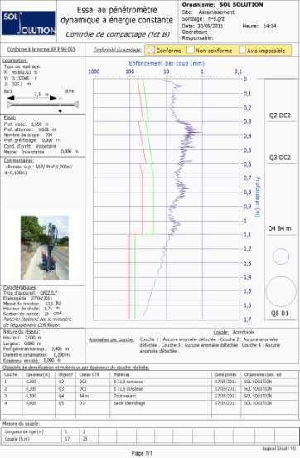This screenshot has height=458, width=300.
Task: Click the norme XP P 94-063 link
Action: pos(41,49)
